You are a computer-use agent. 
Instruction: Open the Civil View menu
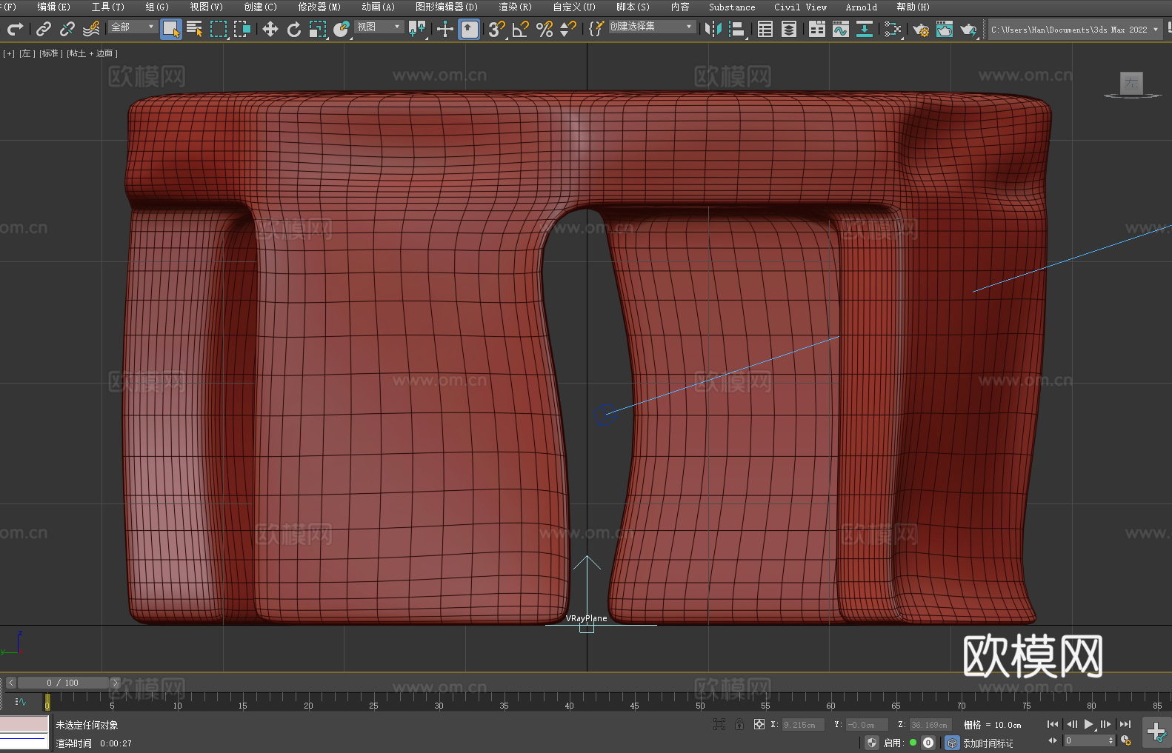pyautogui.click(x=801, y=7)
